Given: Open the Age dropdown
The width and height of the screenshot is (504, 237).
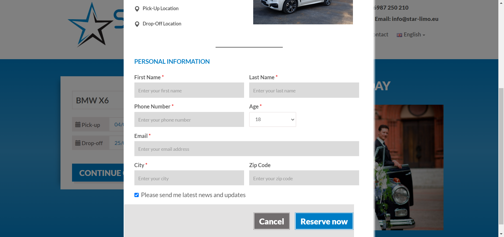Looking at the screenshot, I should pos(273,119).
